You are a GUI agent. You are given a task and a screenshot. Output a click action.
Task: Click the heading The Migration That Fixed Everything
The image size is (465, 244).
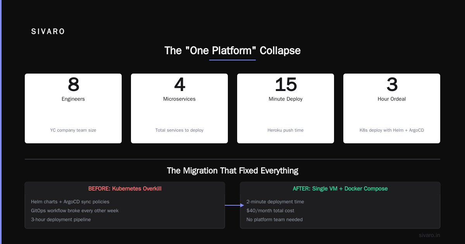pyautogui.click(x=232, y=170)
